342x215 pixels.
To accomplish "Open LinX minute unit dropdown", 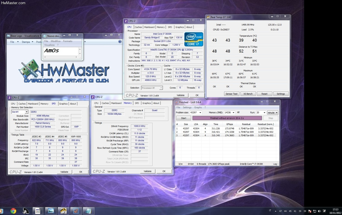I will (273, 113).
